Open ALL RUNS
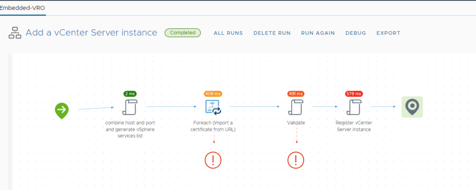This screenshot has height=190, width=476. coord(228,33)
